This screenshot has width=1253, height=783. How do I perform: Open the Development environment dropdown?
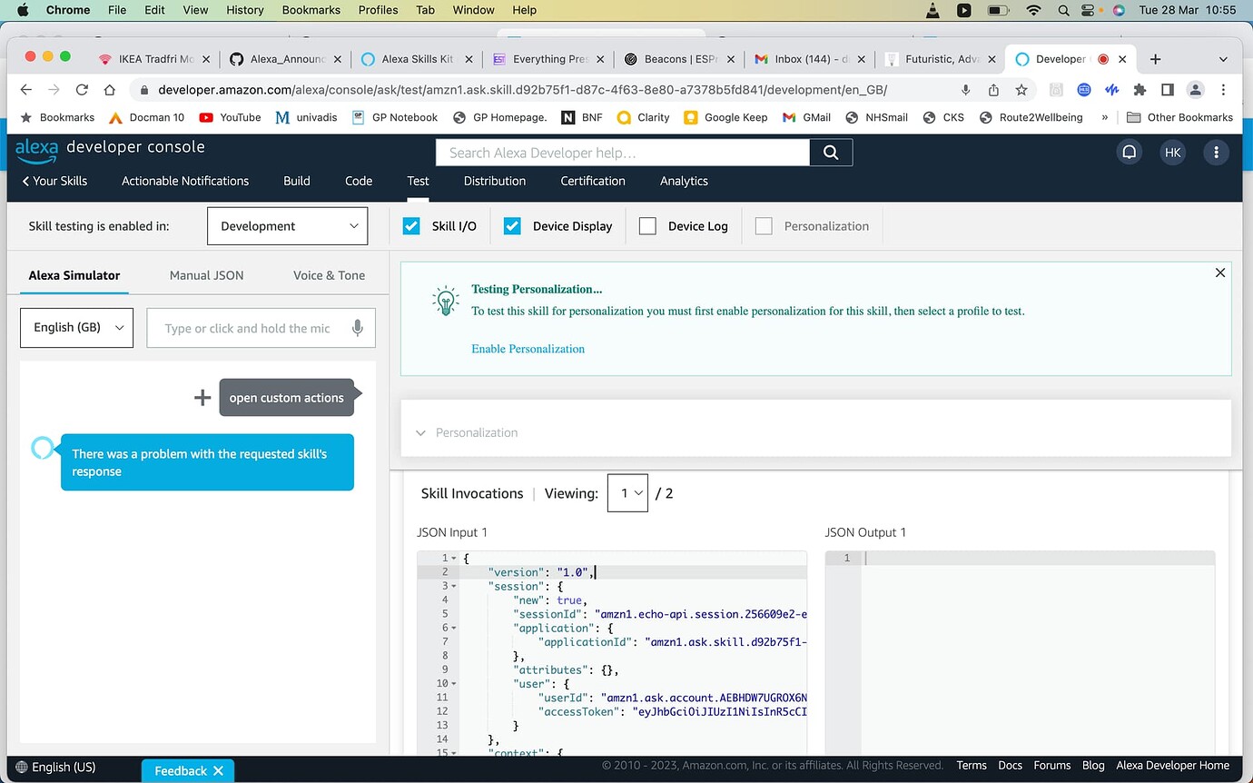[x=287, y=225]
